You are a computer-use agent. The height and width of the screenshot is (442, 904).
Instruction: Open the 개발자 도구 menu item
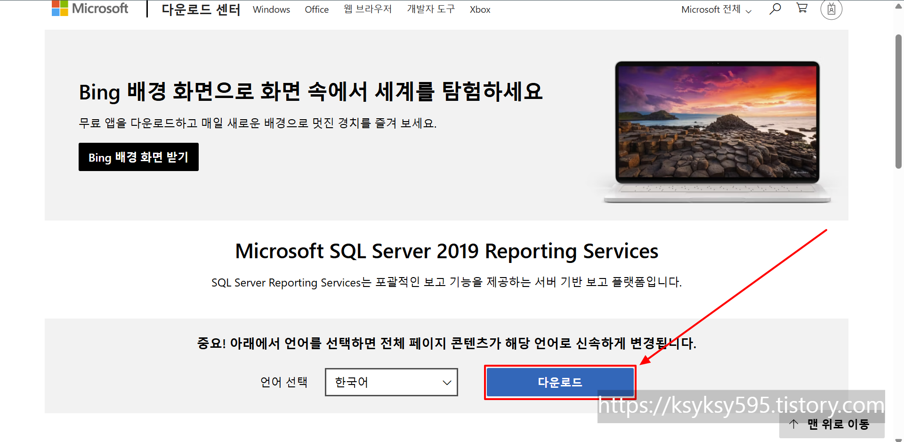click(x=431, y=9)
